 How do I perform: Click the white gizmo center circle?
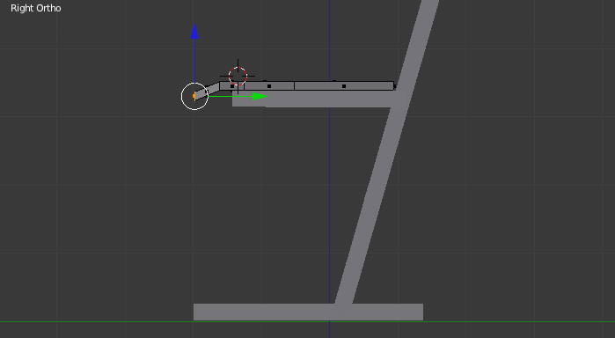point(194,96)
